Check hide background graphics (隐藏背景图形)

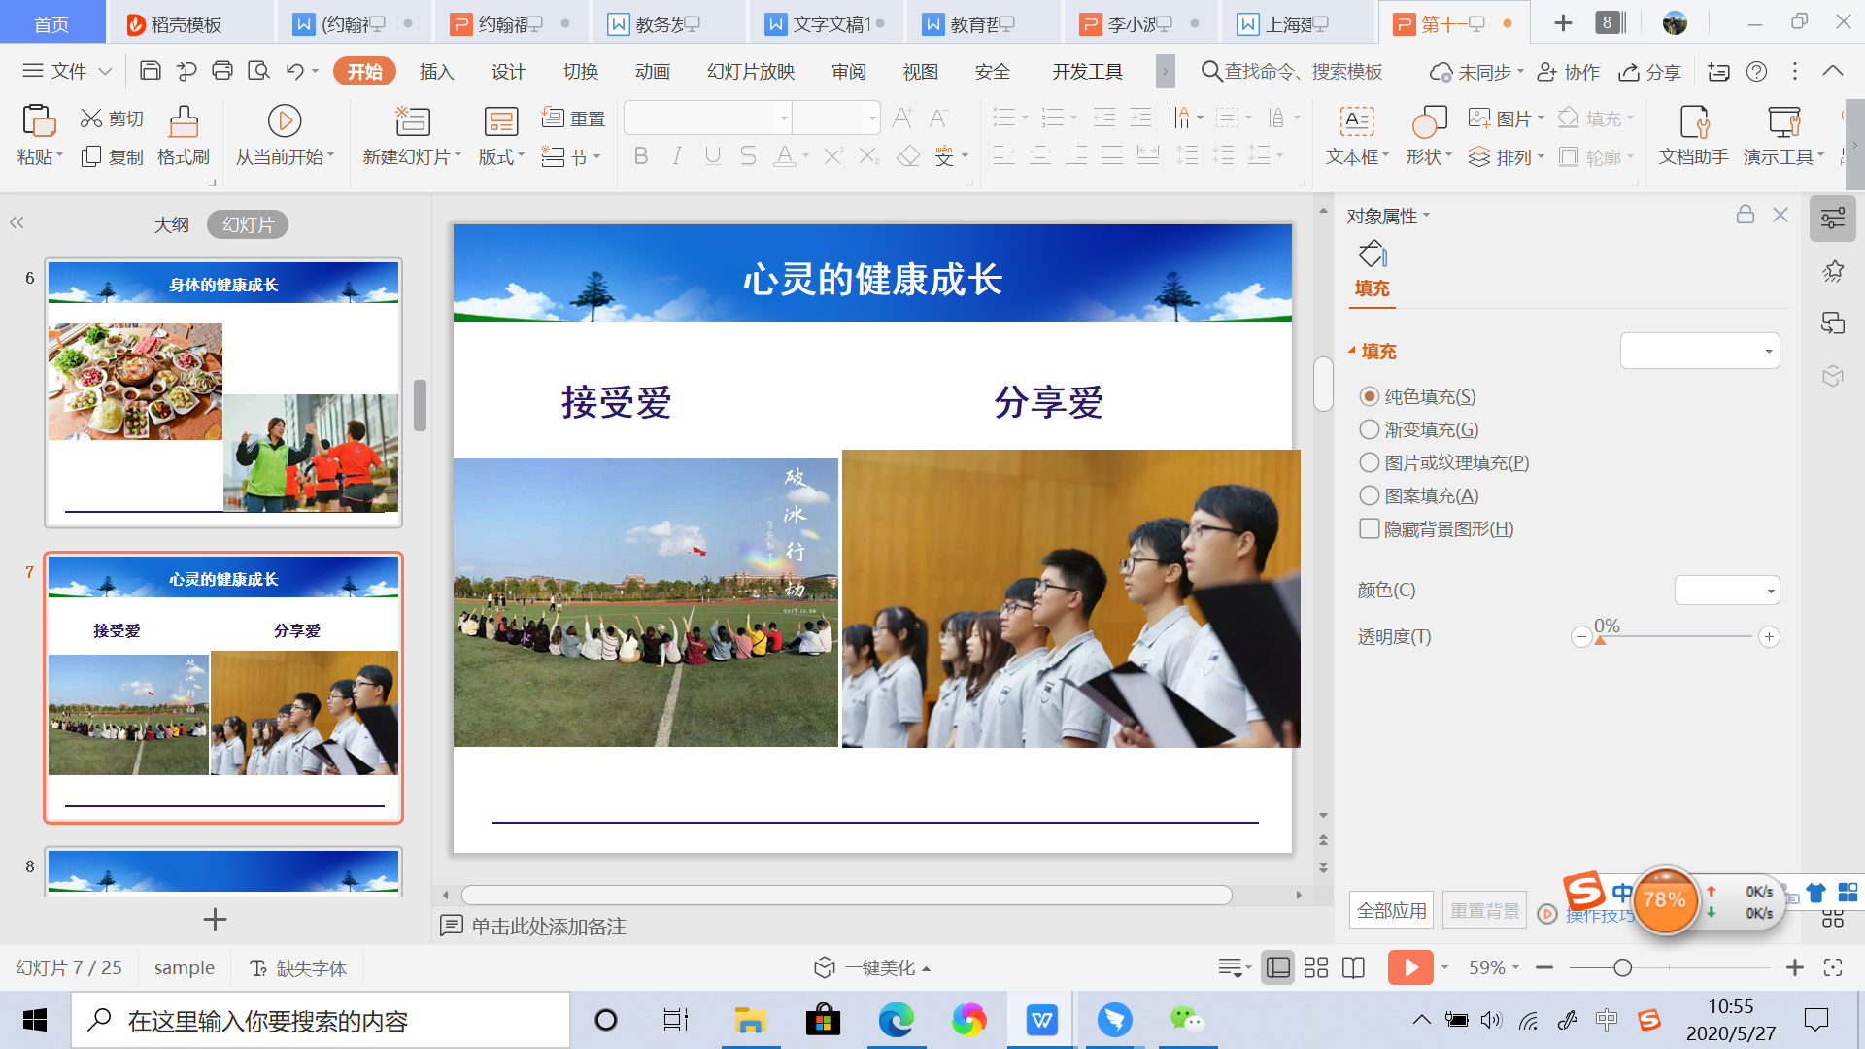(1370, 528)
